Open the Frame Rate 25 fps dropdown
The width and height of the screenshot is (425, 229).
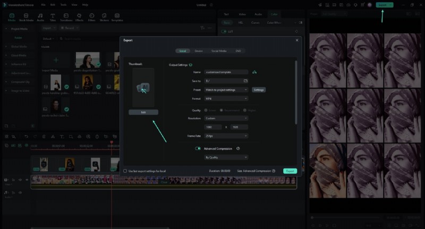[x=226, y=136]
